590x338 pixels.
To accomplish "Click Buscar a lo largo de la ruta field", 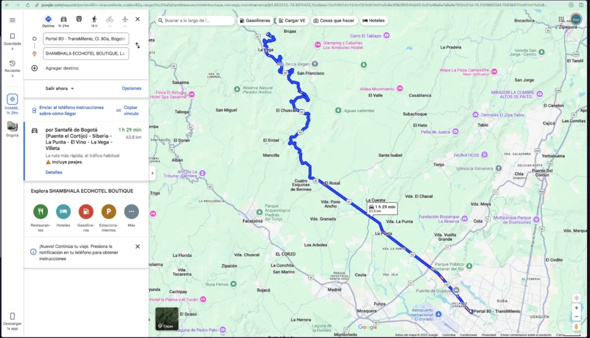I will coord(195,21).
